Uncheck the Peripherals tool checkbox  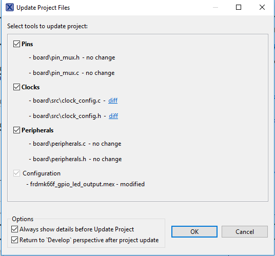tap(16, 130)
